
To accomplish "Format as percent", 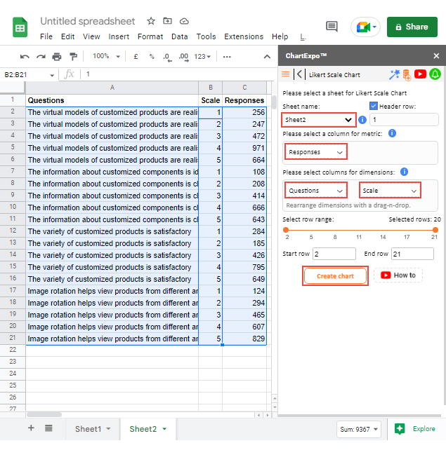I will tap(152, 57).
